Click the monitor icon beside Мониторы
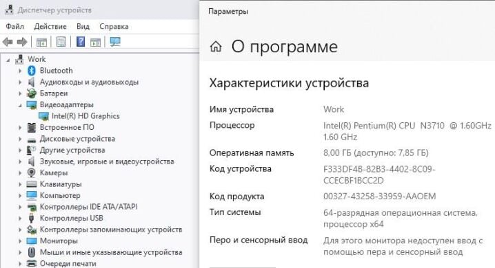This screenshot has width=495, height=268. pyautogui.click(x=32, y=241)
